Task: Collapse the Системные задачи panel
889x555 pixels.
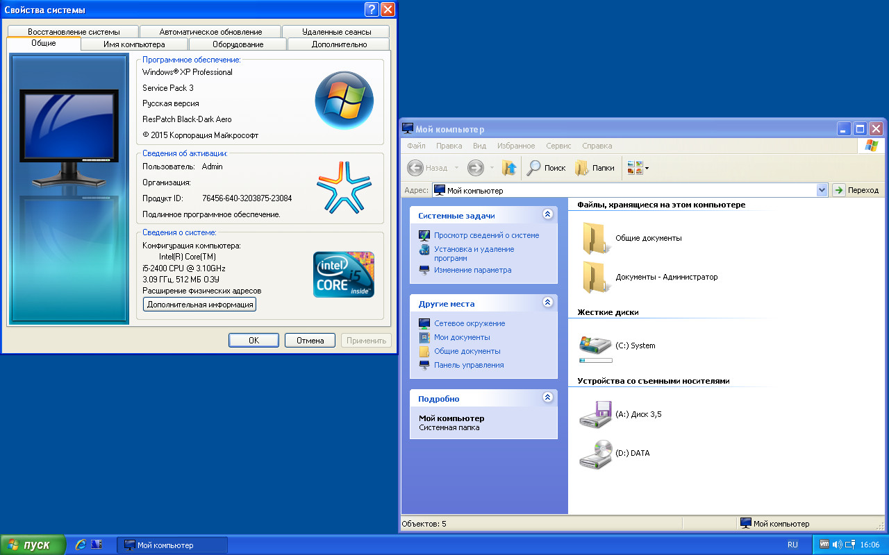Action: pos(549,215)
